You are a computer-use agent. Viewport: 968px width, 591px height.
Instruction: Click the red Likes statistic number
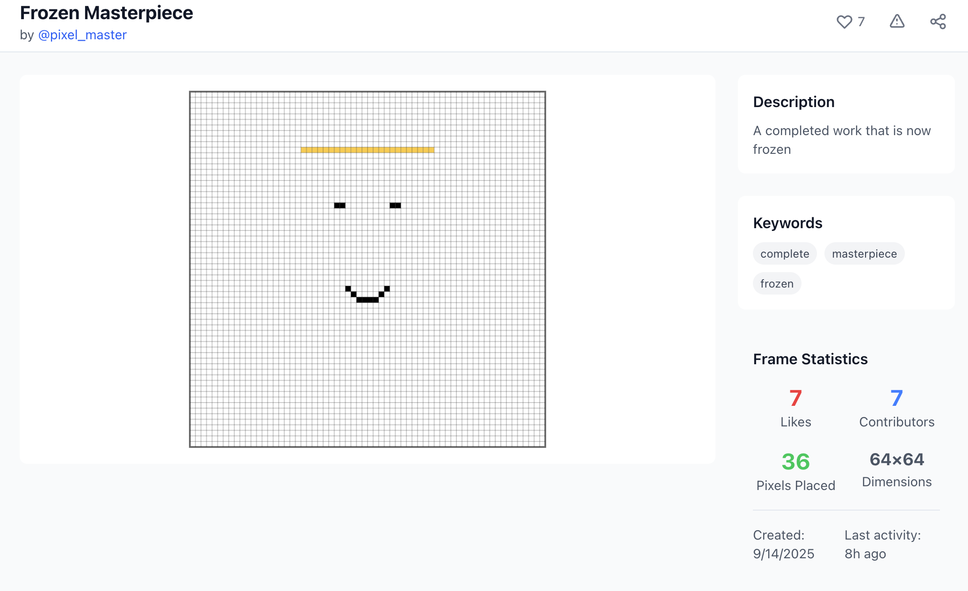[795, 398]
